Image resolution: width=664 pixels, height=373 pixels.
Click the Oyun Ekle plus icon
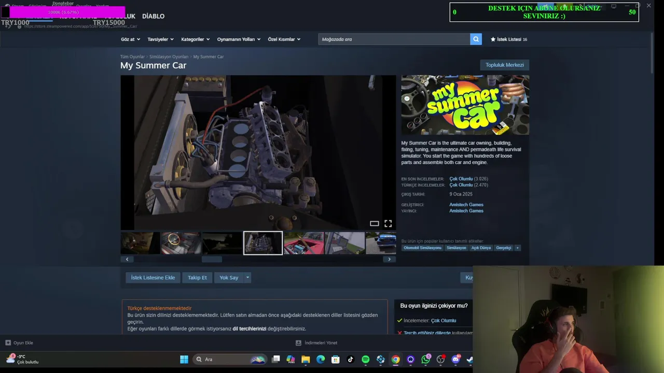pyautogui.click(x=8, y=343)
